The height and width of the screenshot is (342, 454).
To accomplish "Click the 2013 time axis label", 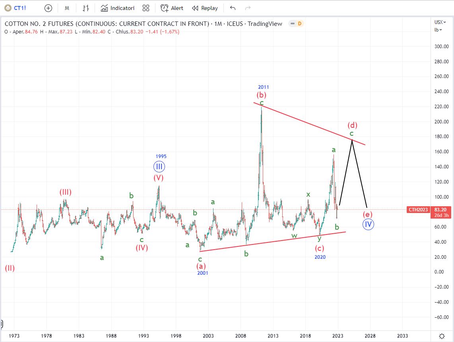I will (273, 336).
